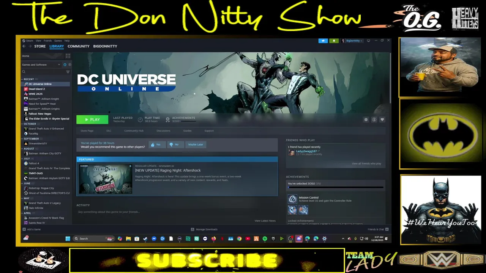Image resolution: width=486 pixels, height=273 pixels.
Task: Open the Windows Start menu
Action: 68,238
